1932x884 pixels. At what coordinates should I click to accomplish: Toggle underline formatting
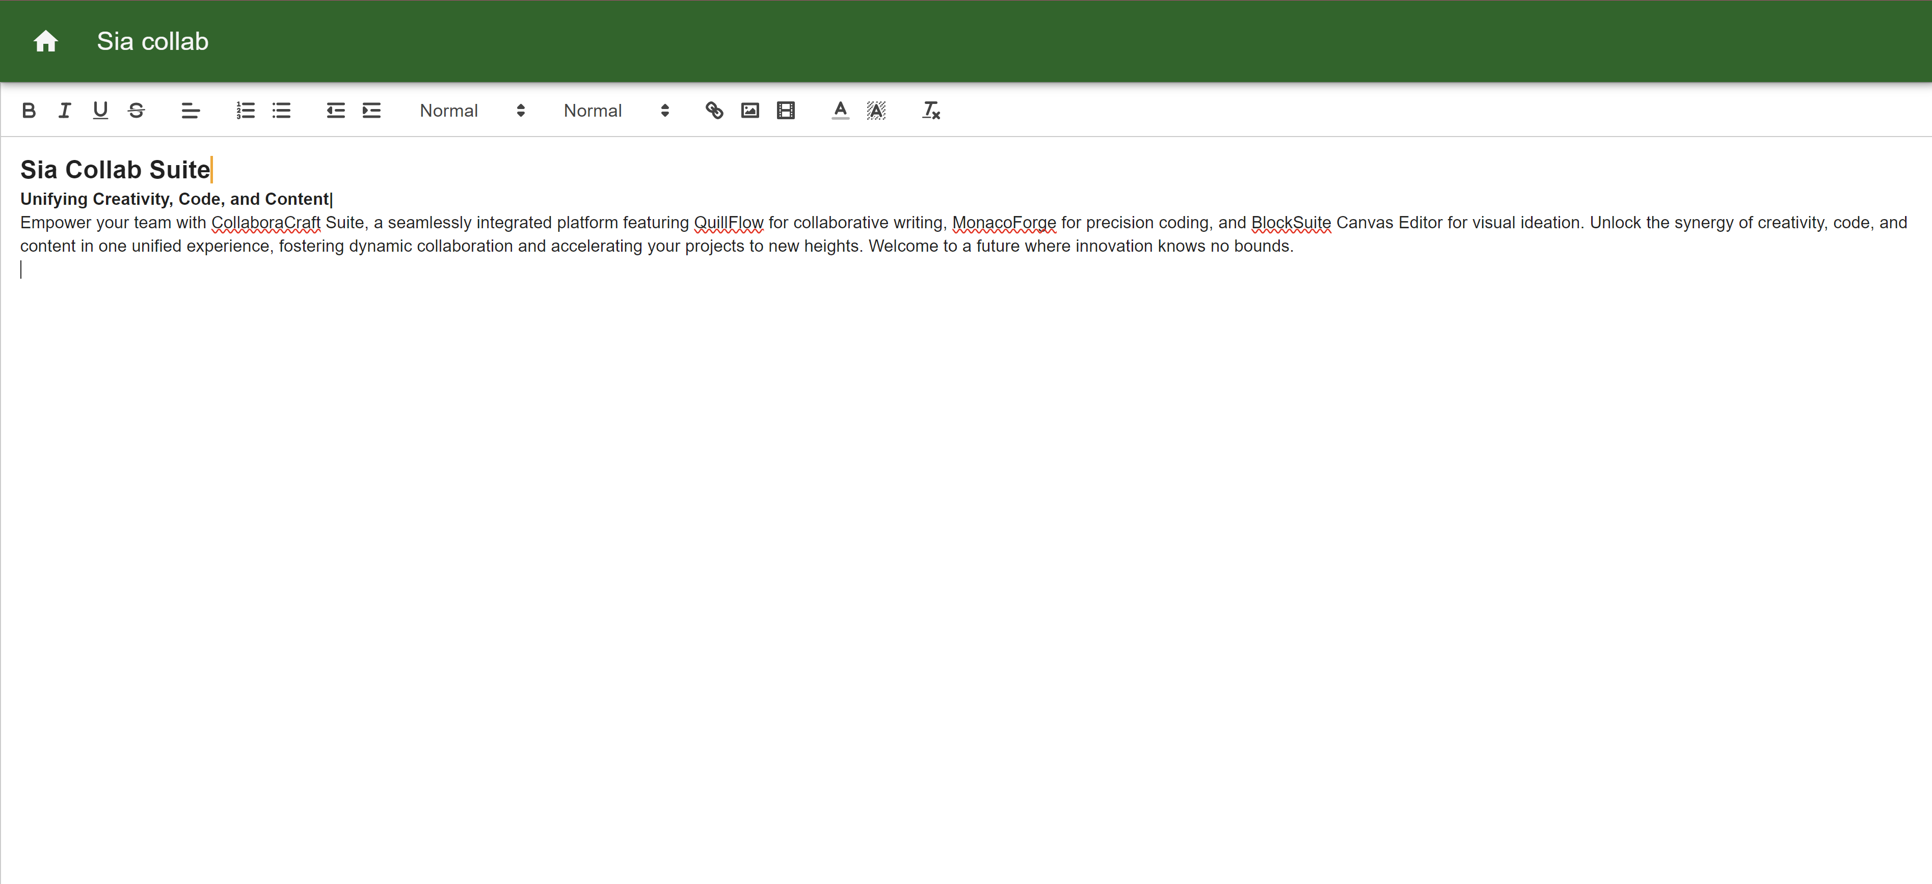(100, 111)
